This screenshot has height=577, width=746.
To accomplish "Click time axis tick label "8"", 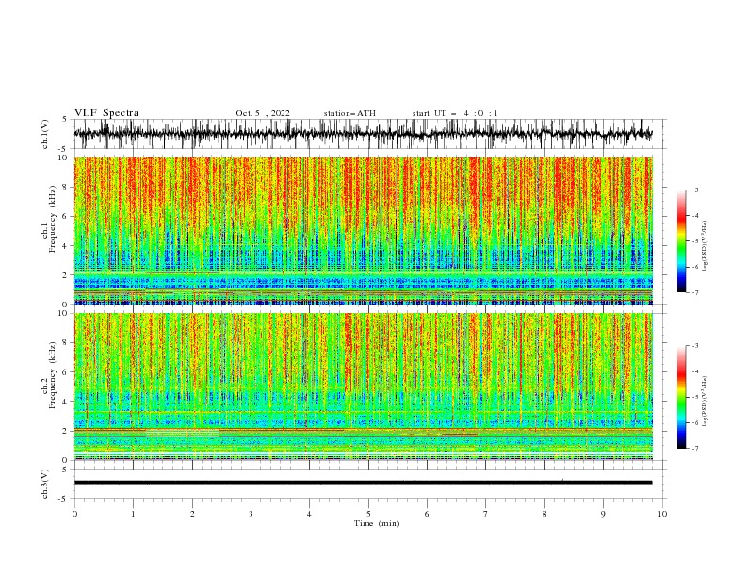I will (544, 514).
